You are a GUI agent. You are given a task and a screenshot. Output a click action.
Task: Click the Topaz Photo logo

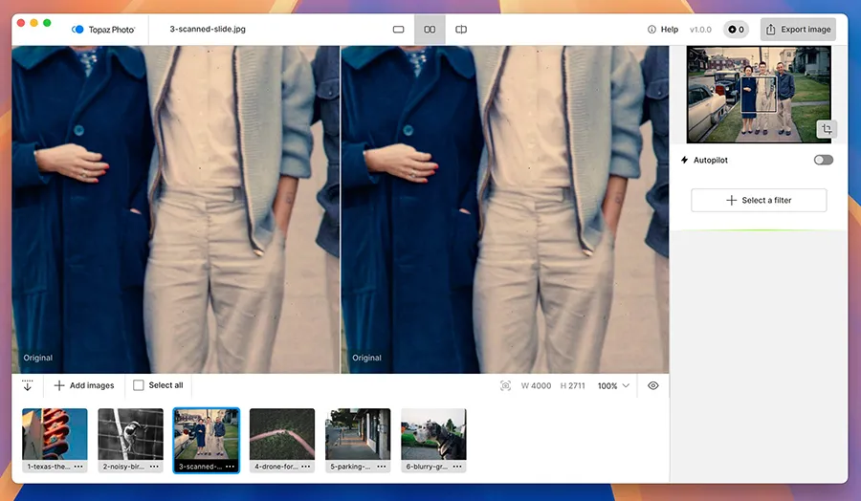click(103, 30)
